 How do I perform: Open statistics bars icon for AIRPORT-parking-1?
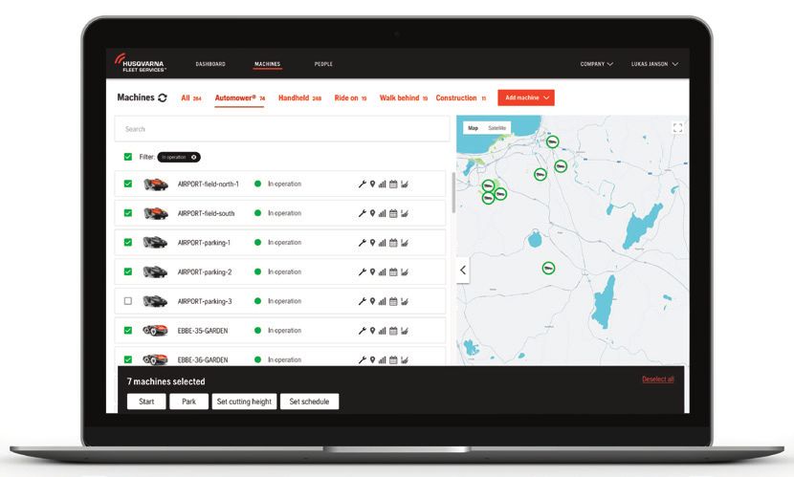[383, 243]
